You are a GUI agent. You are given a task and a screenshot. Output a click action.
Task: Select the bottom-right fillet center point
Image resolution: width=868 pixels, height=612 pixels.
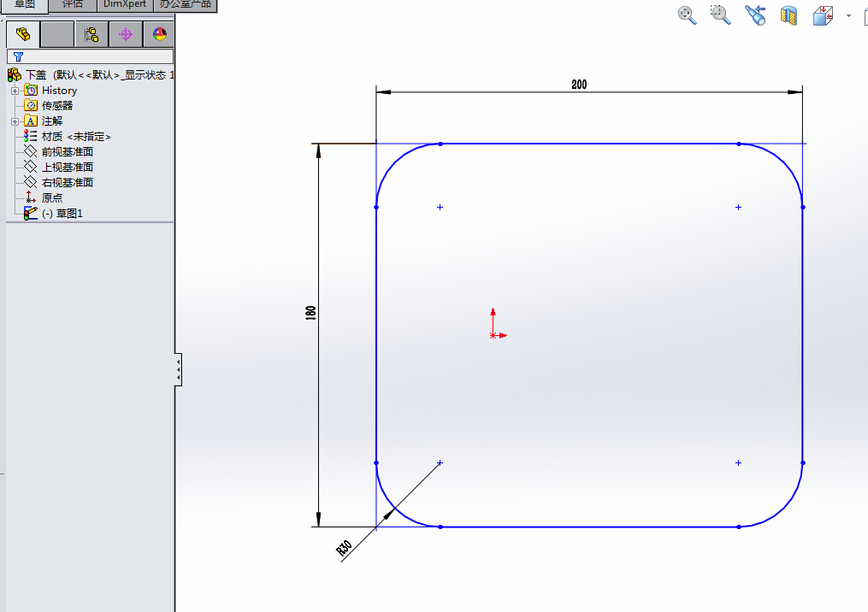point(739,462)
